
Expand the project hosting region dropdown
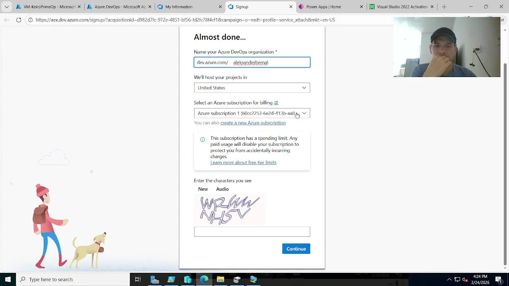click(252, 88)
